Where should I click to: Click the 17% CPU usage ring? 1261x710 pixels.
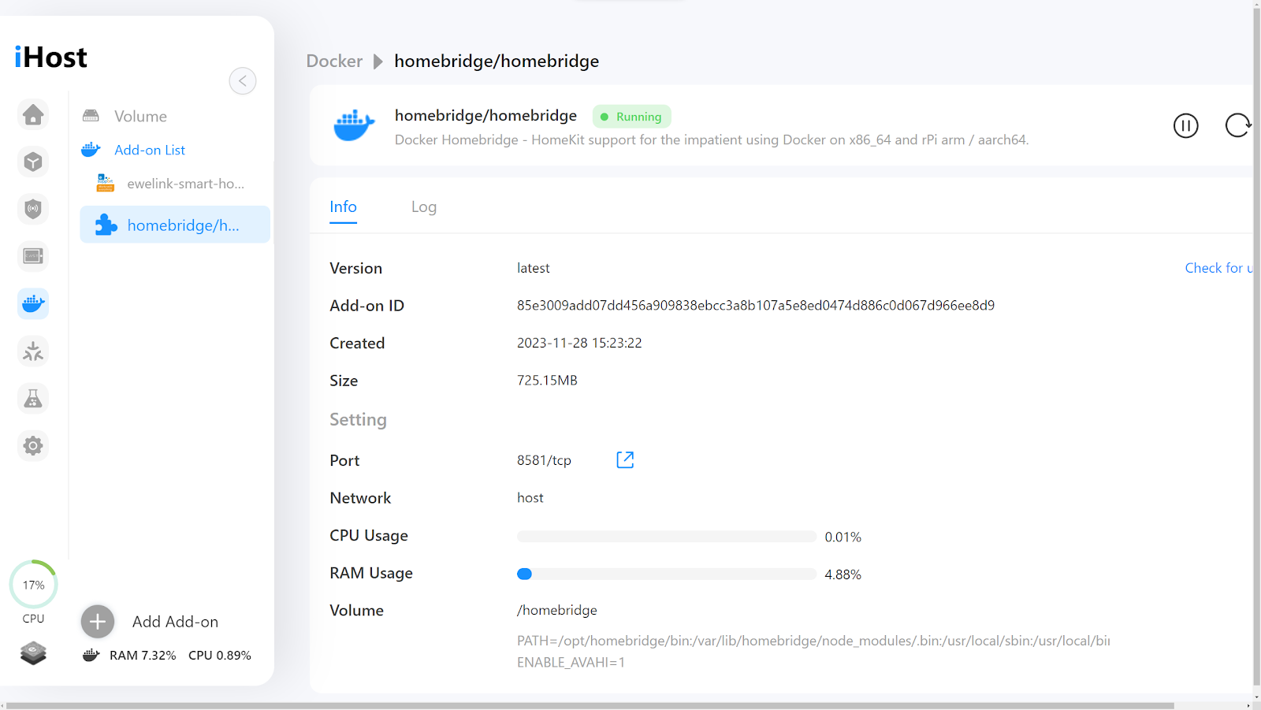33,585
